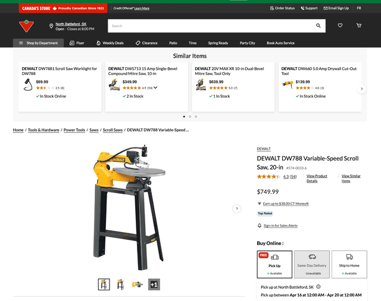Open the Tires menu item

[x=192, y=43]
